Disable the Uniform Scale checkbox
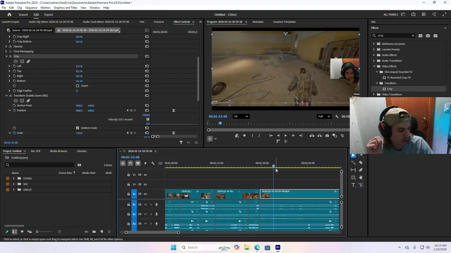This screenshot has height=253, width=451. (x=78, y=128)
